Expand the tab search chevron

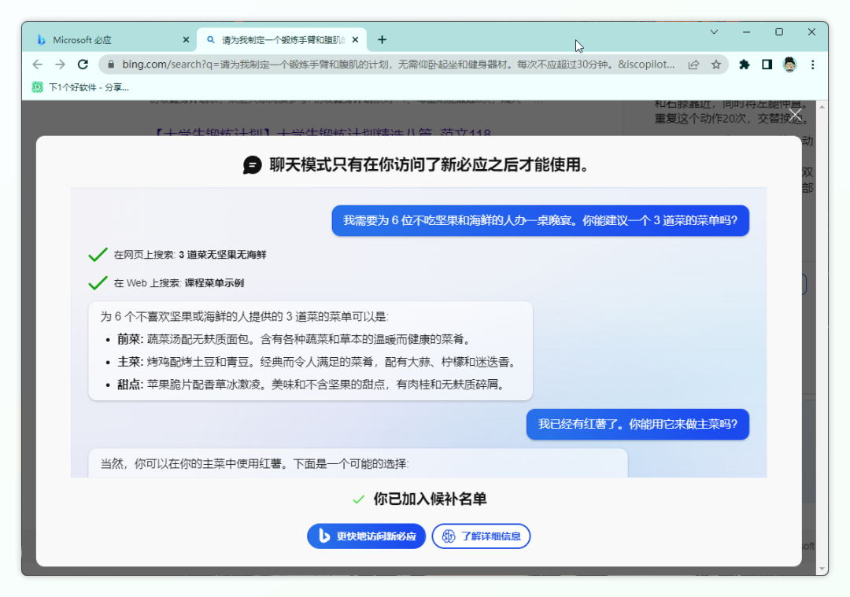tap(714, 32)
